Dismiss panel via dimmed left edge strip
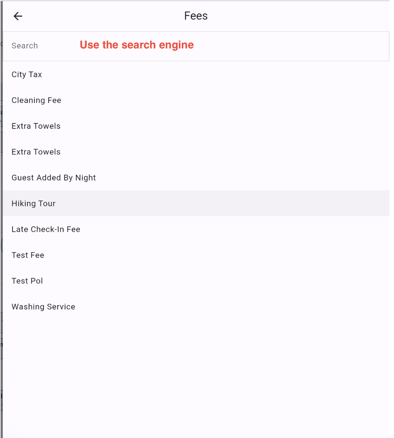The image size is (394, 438). (1, 219)
